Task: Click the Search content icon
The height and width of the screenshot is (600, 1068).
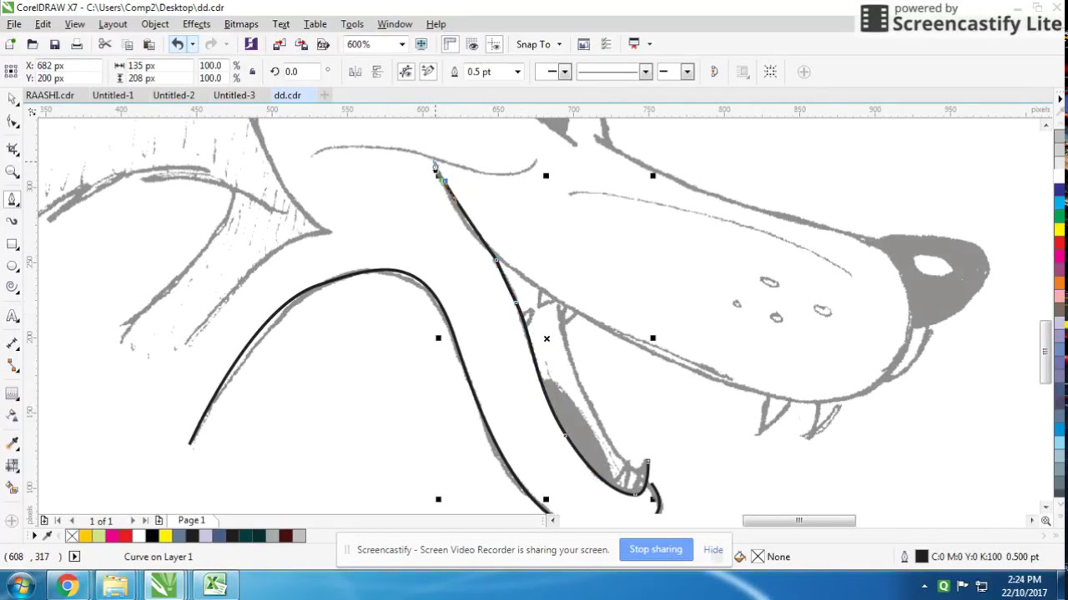Action: tap(251, 44)
